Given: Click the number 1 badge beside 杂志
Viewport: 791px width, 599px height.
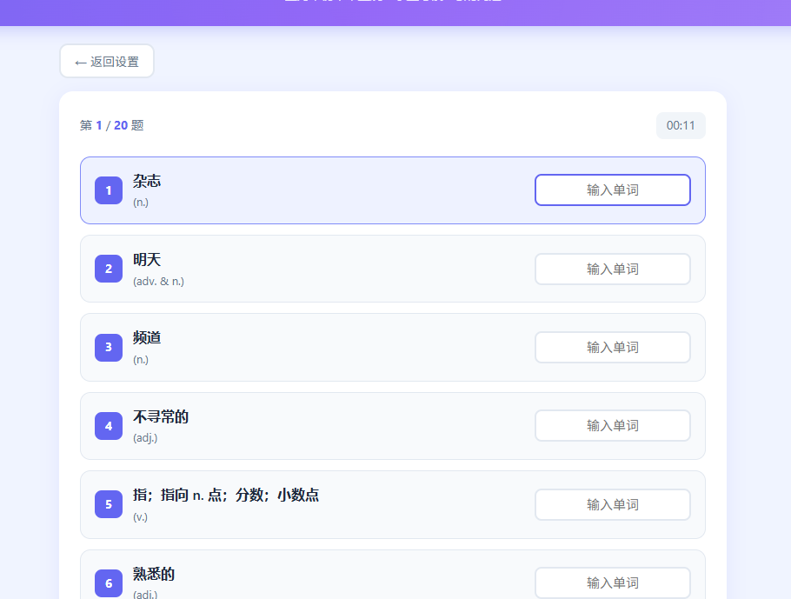Looking at the screenshot, I should [x=109, y=190].
